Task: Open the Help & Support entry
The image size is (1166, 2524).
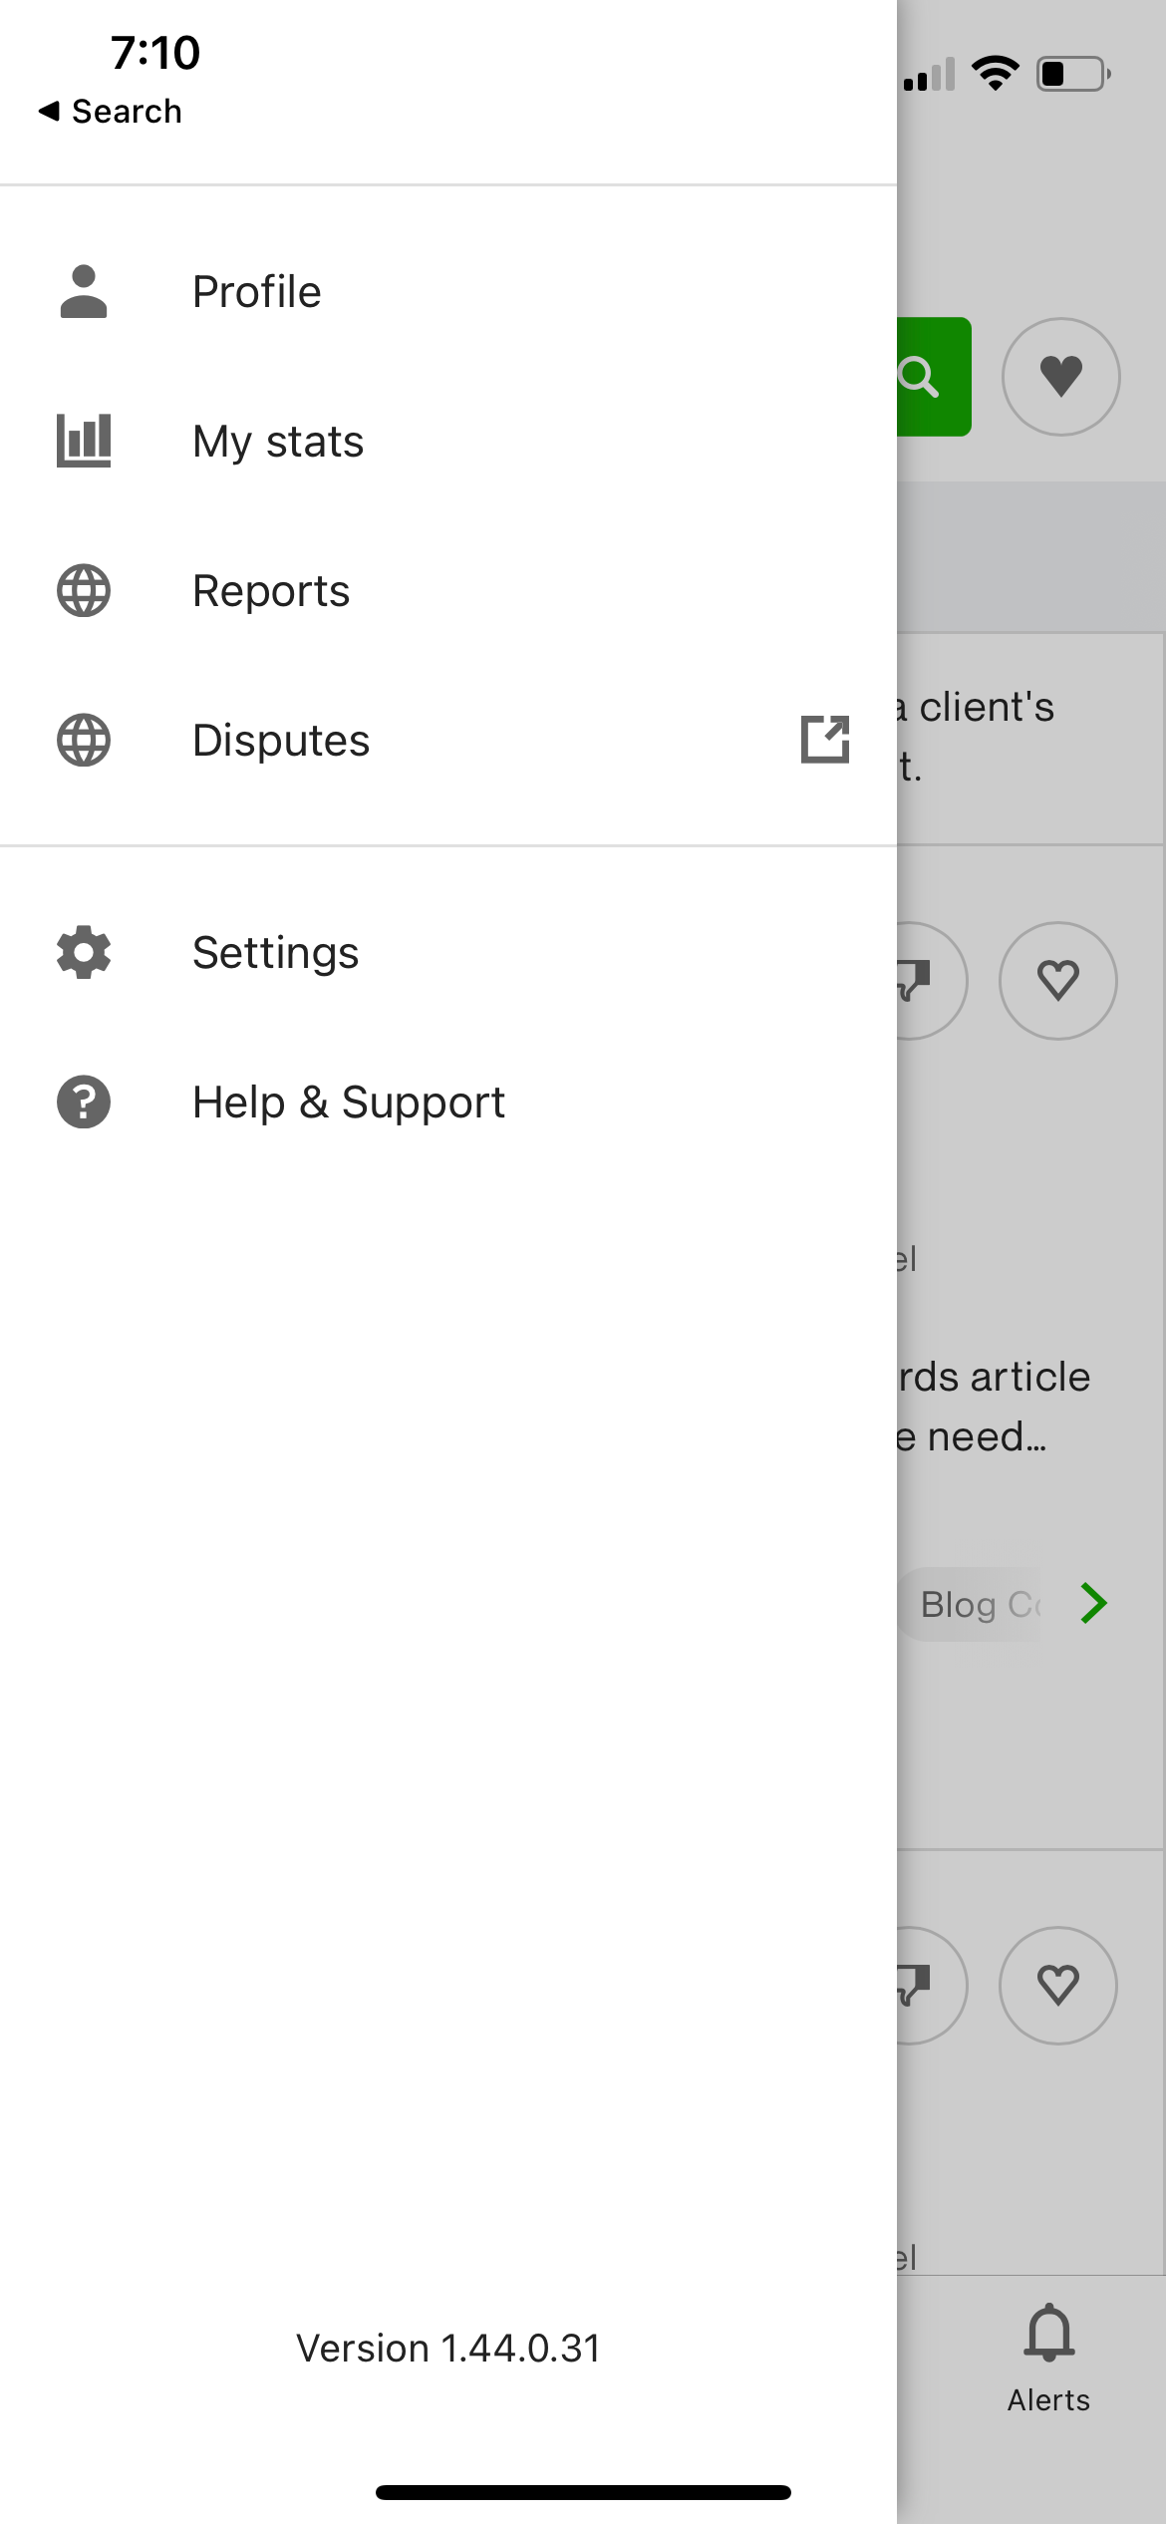Action: tap(349, 1103)
